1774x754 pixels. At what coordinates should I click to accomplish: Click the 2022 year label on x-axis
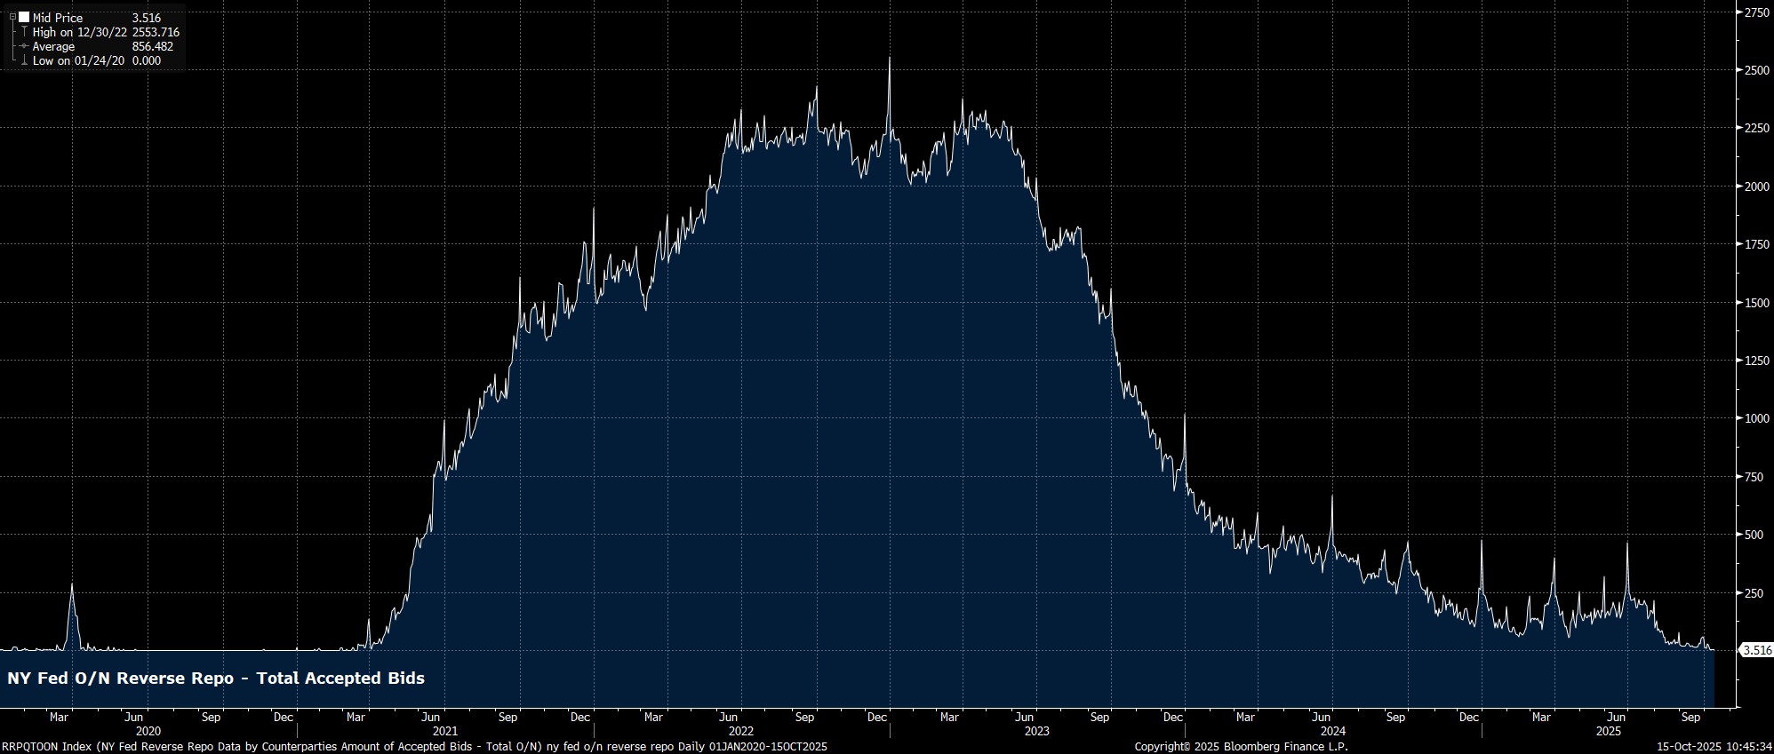click(739, 732)
